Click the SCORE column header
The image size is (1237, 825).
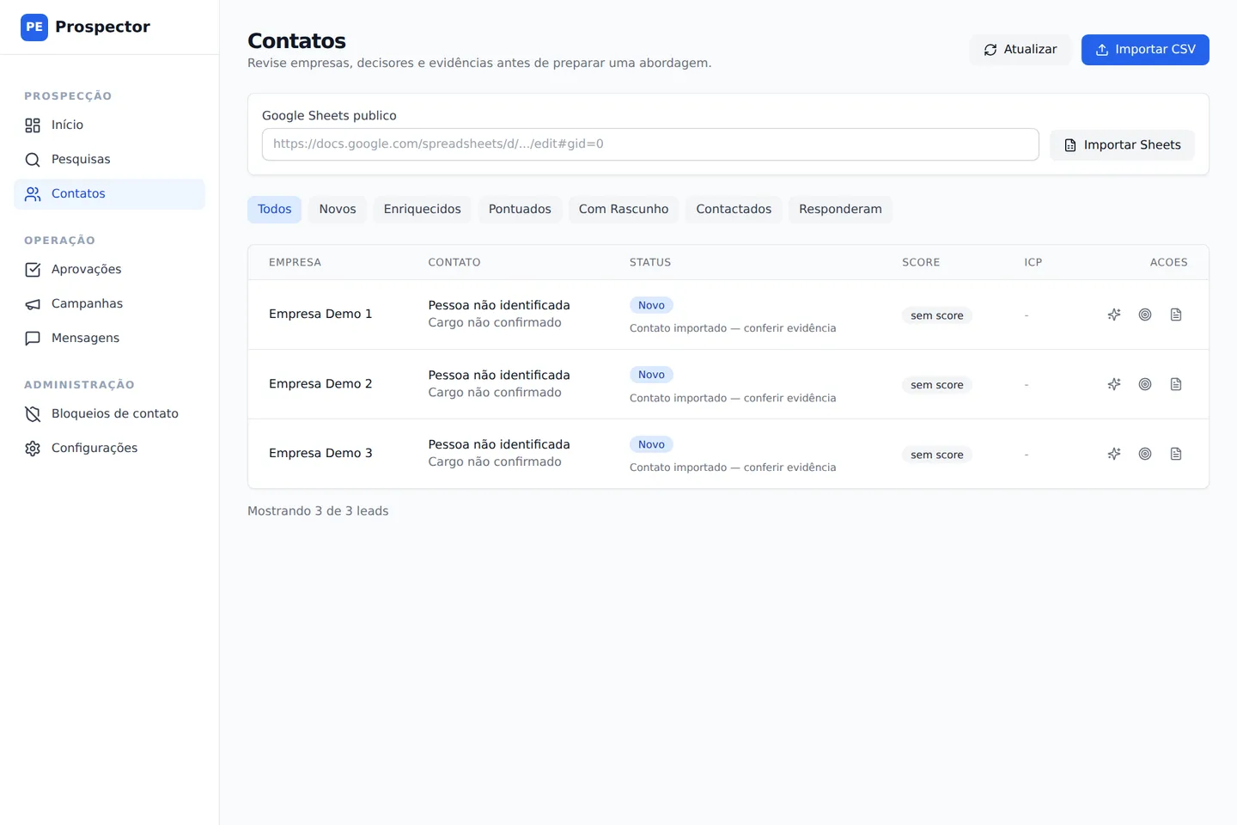click(921, 263)
